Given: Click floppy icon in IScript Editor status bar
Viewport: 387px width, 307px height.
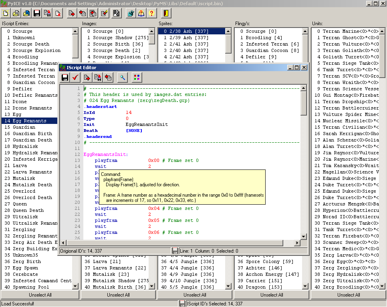Looking at the screenshot, I should (x=175, y=251).
